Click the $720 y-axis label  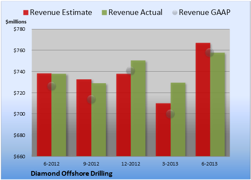point(19,93)
